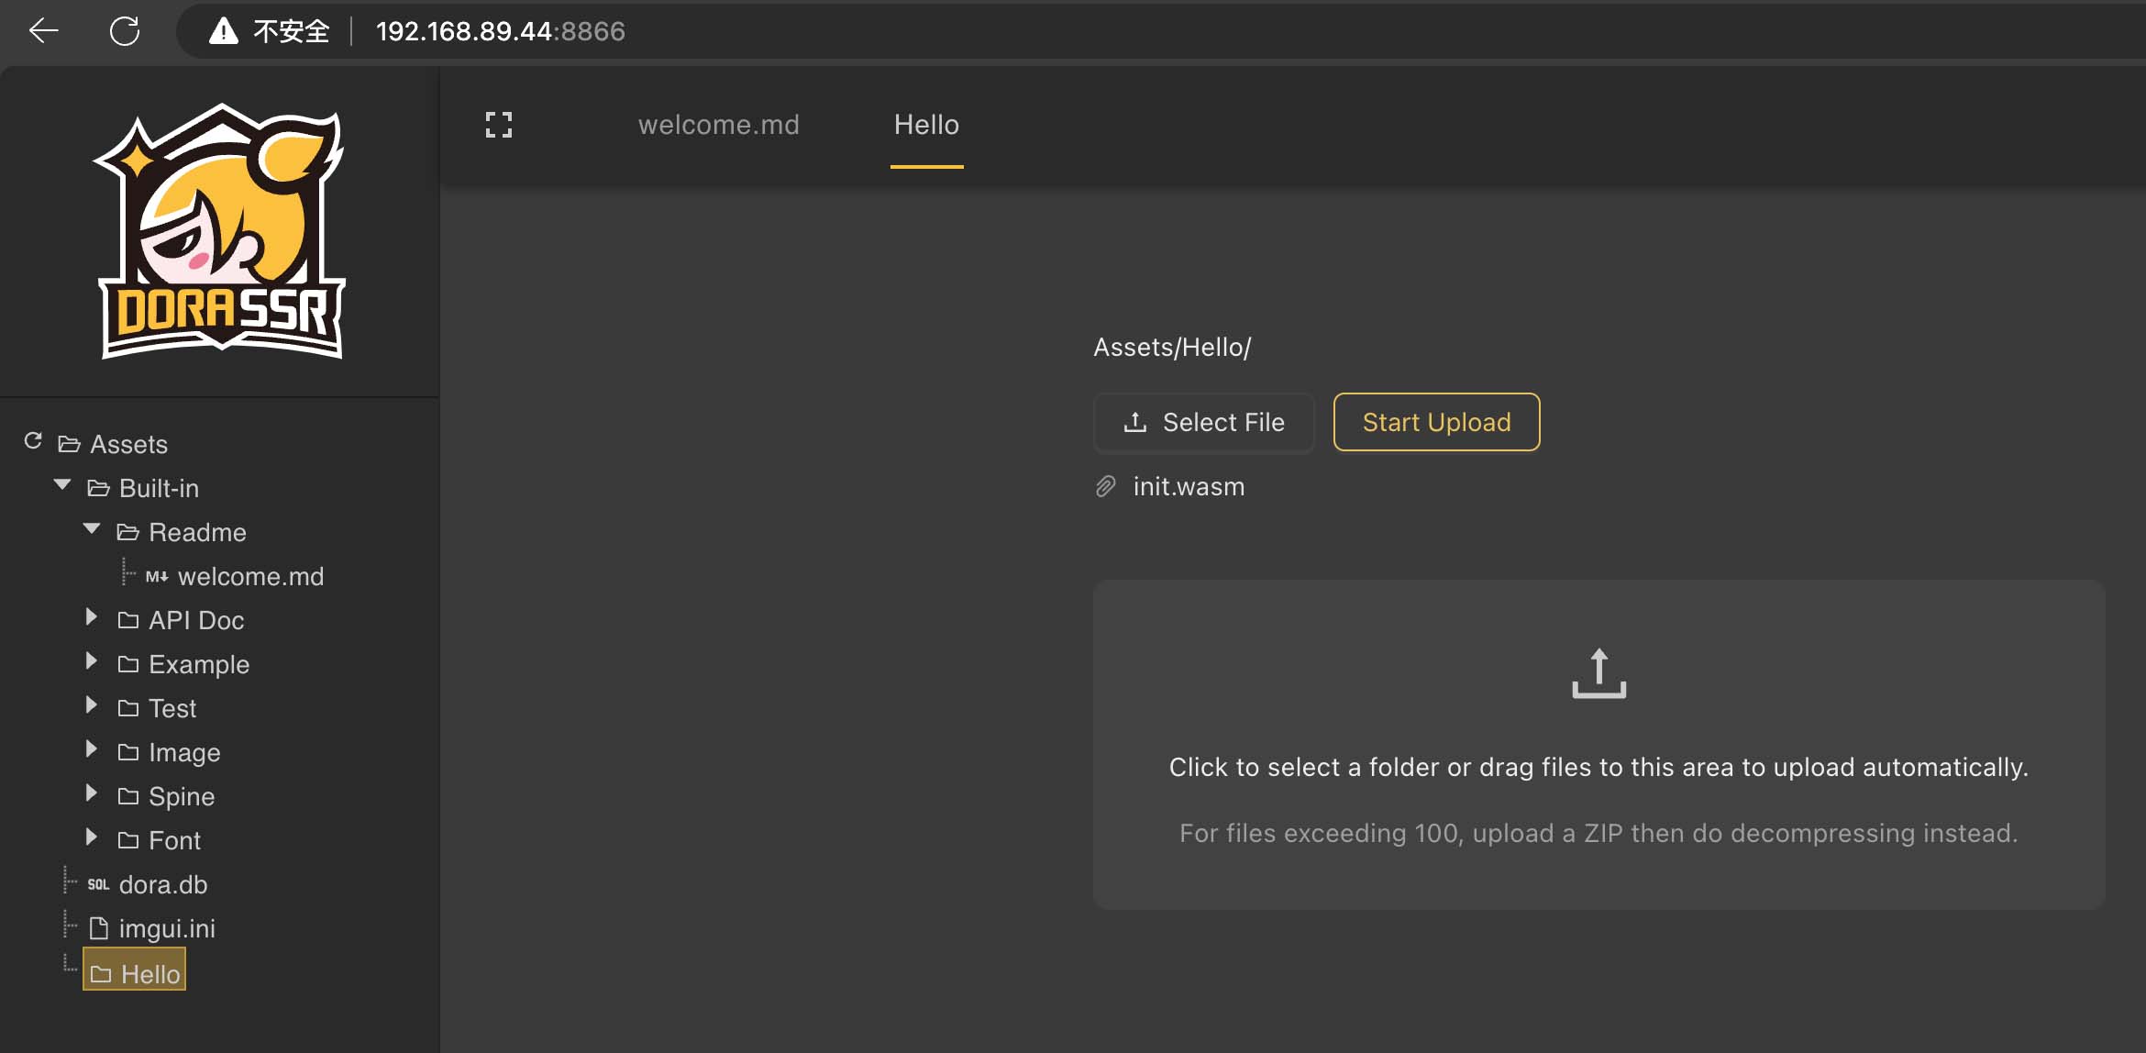Click the SQL icon beside dora.db
The image size is (2146, 1053).
point(97,883)
